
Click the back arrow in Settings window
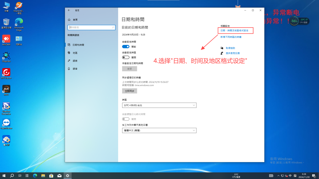69,10
